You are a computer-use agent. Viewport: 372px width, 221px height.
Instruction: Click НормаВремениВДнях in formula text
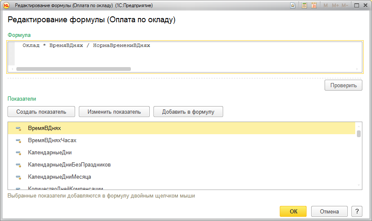coord(122,46)
